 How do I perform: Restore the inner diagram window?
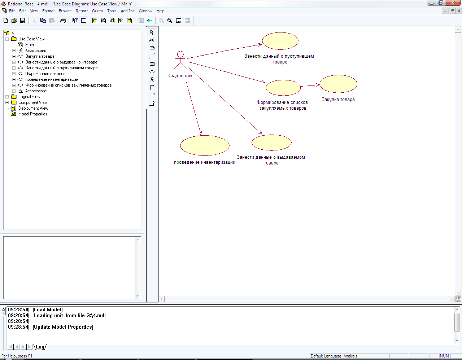point(452,11)
